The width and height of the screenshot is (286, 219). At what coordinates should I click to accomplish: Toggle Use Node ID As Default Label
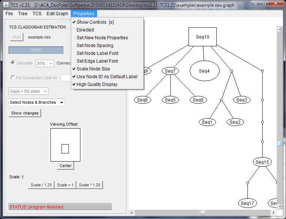click(x=107, y=77)
